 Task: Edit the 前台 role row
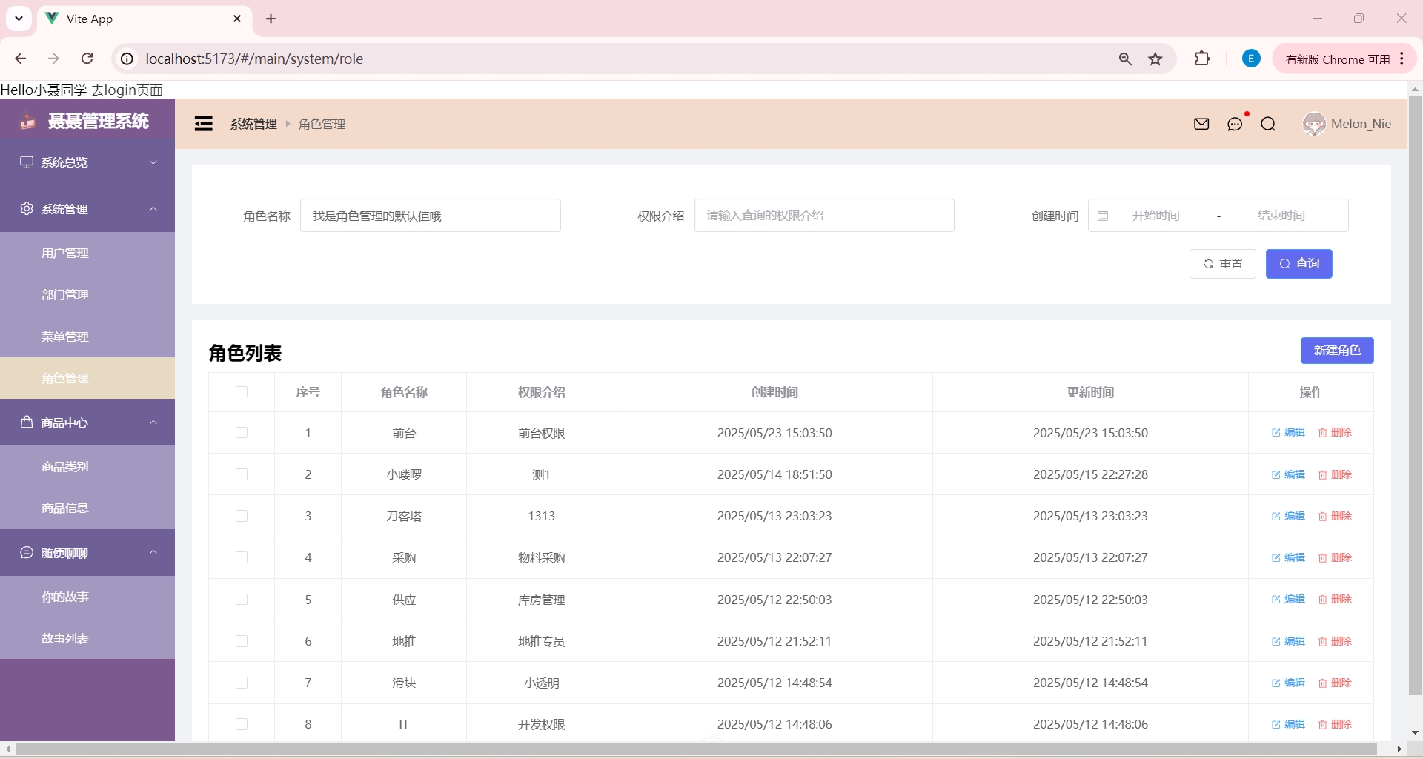1288,432
